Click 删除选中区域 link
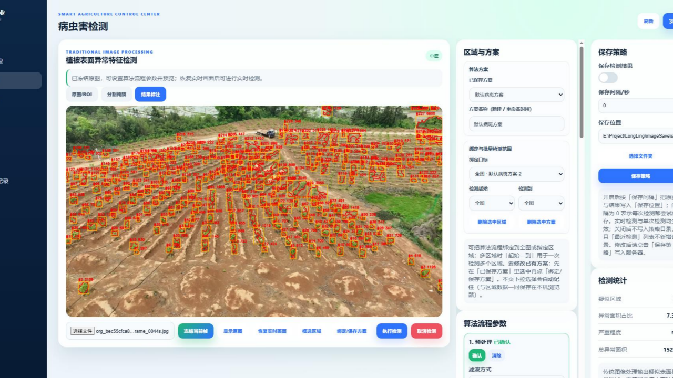 [492, 222]
